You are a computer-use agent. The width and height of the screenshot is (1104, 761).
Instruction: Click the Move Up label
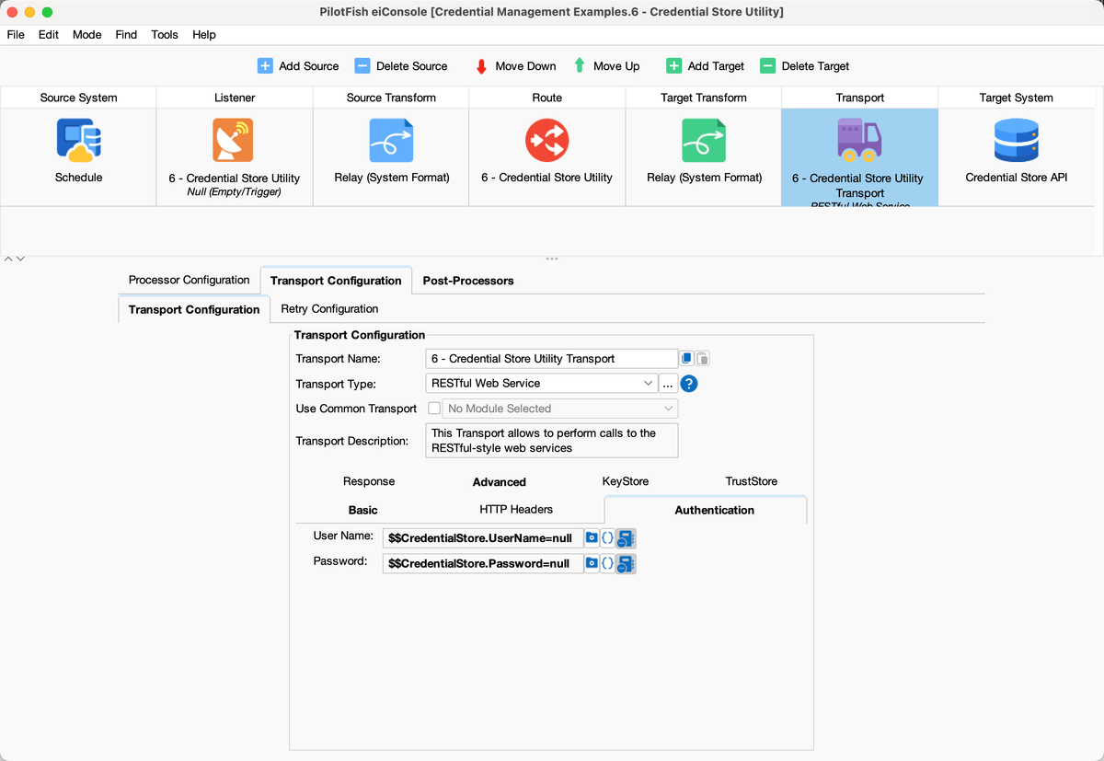(616, 66)
